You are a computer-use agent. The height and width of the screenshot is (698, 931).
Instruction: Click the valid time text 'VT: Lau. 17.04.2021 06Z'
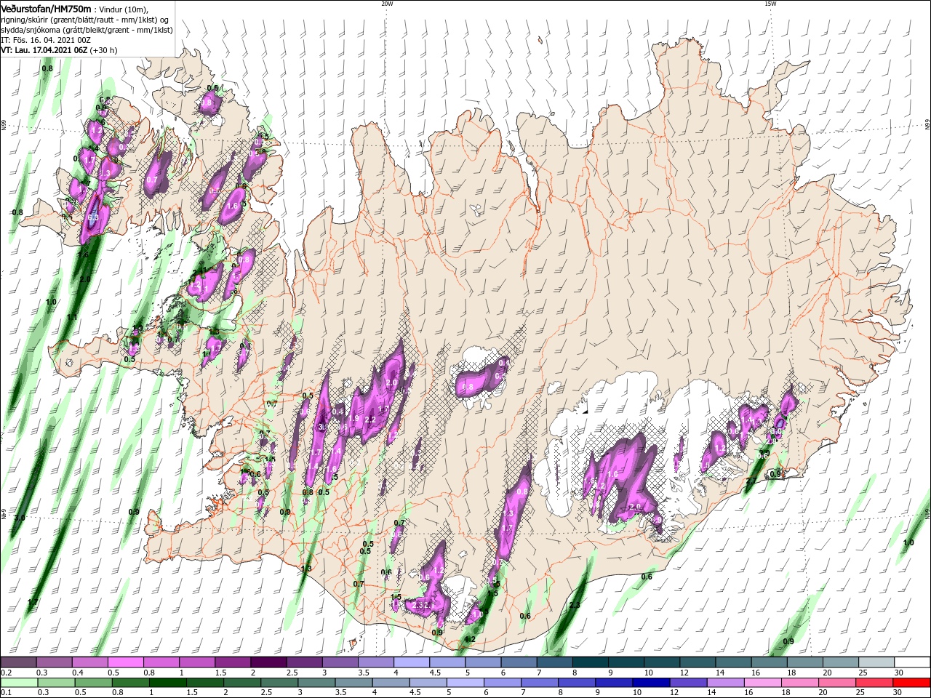click(x=44, y=50)
